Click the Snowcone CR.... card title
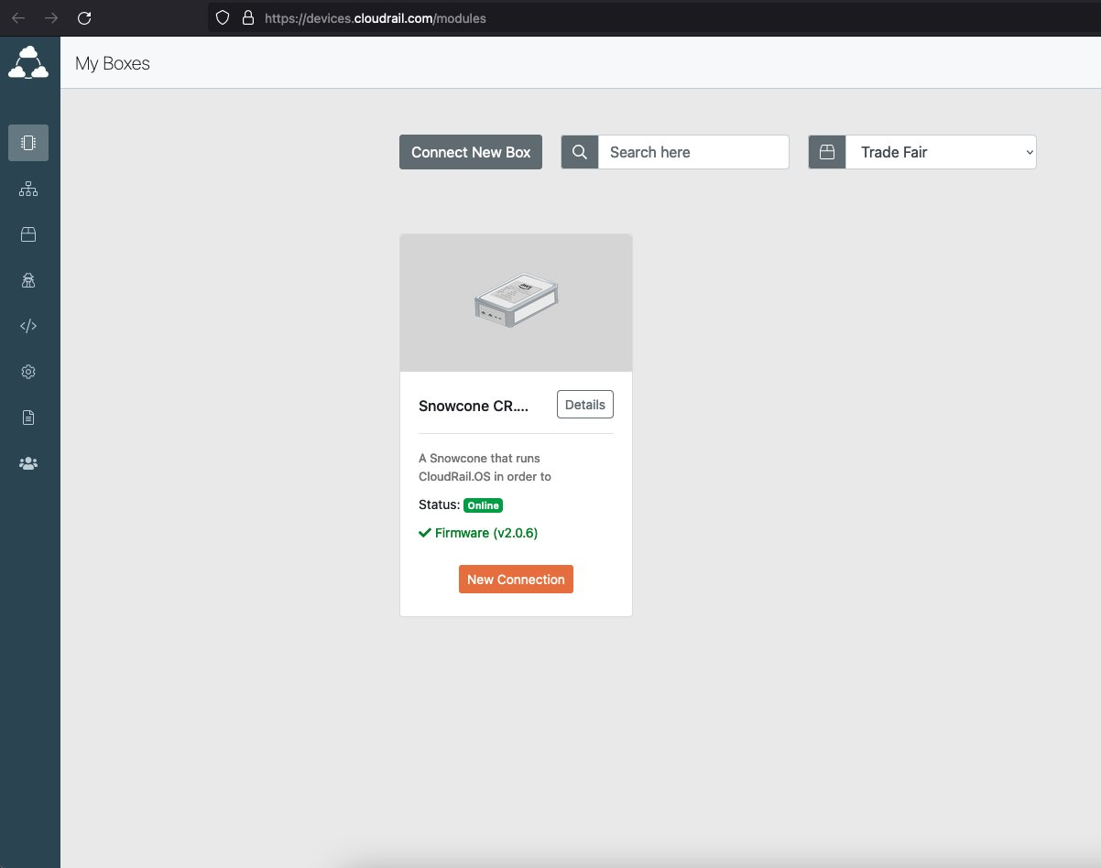1101x868 pixels. (474, 406)
